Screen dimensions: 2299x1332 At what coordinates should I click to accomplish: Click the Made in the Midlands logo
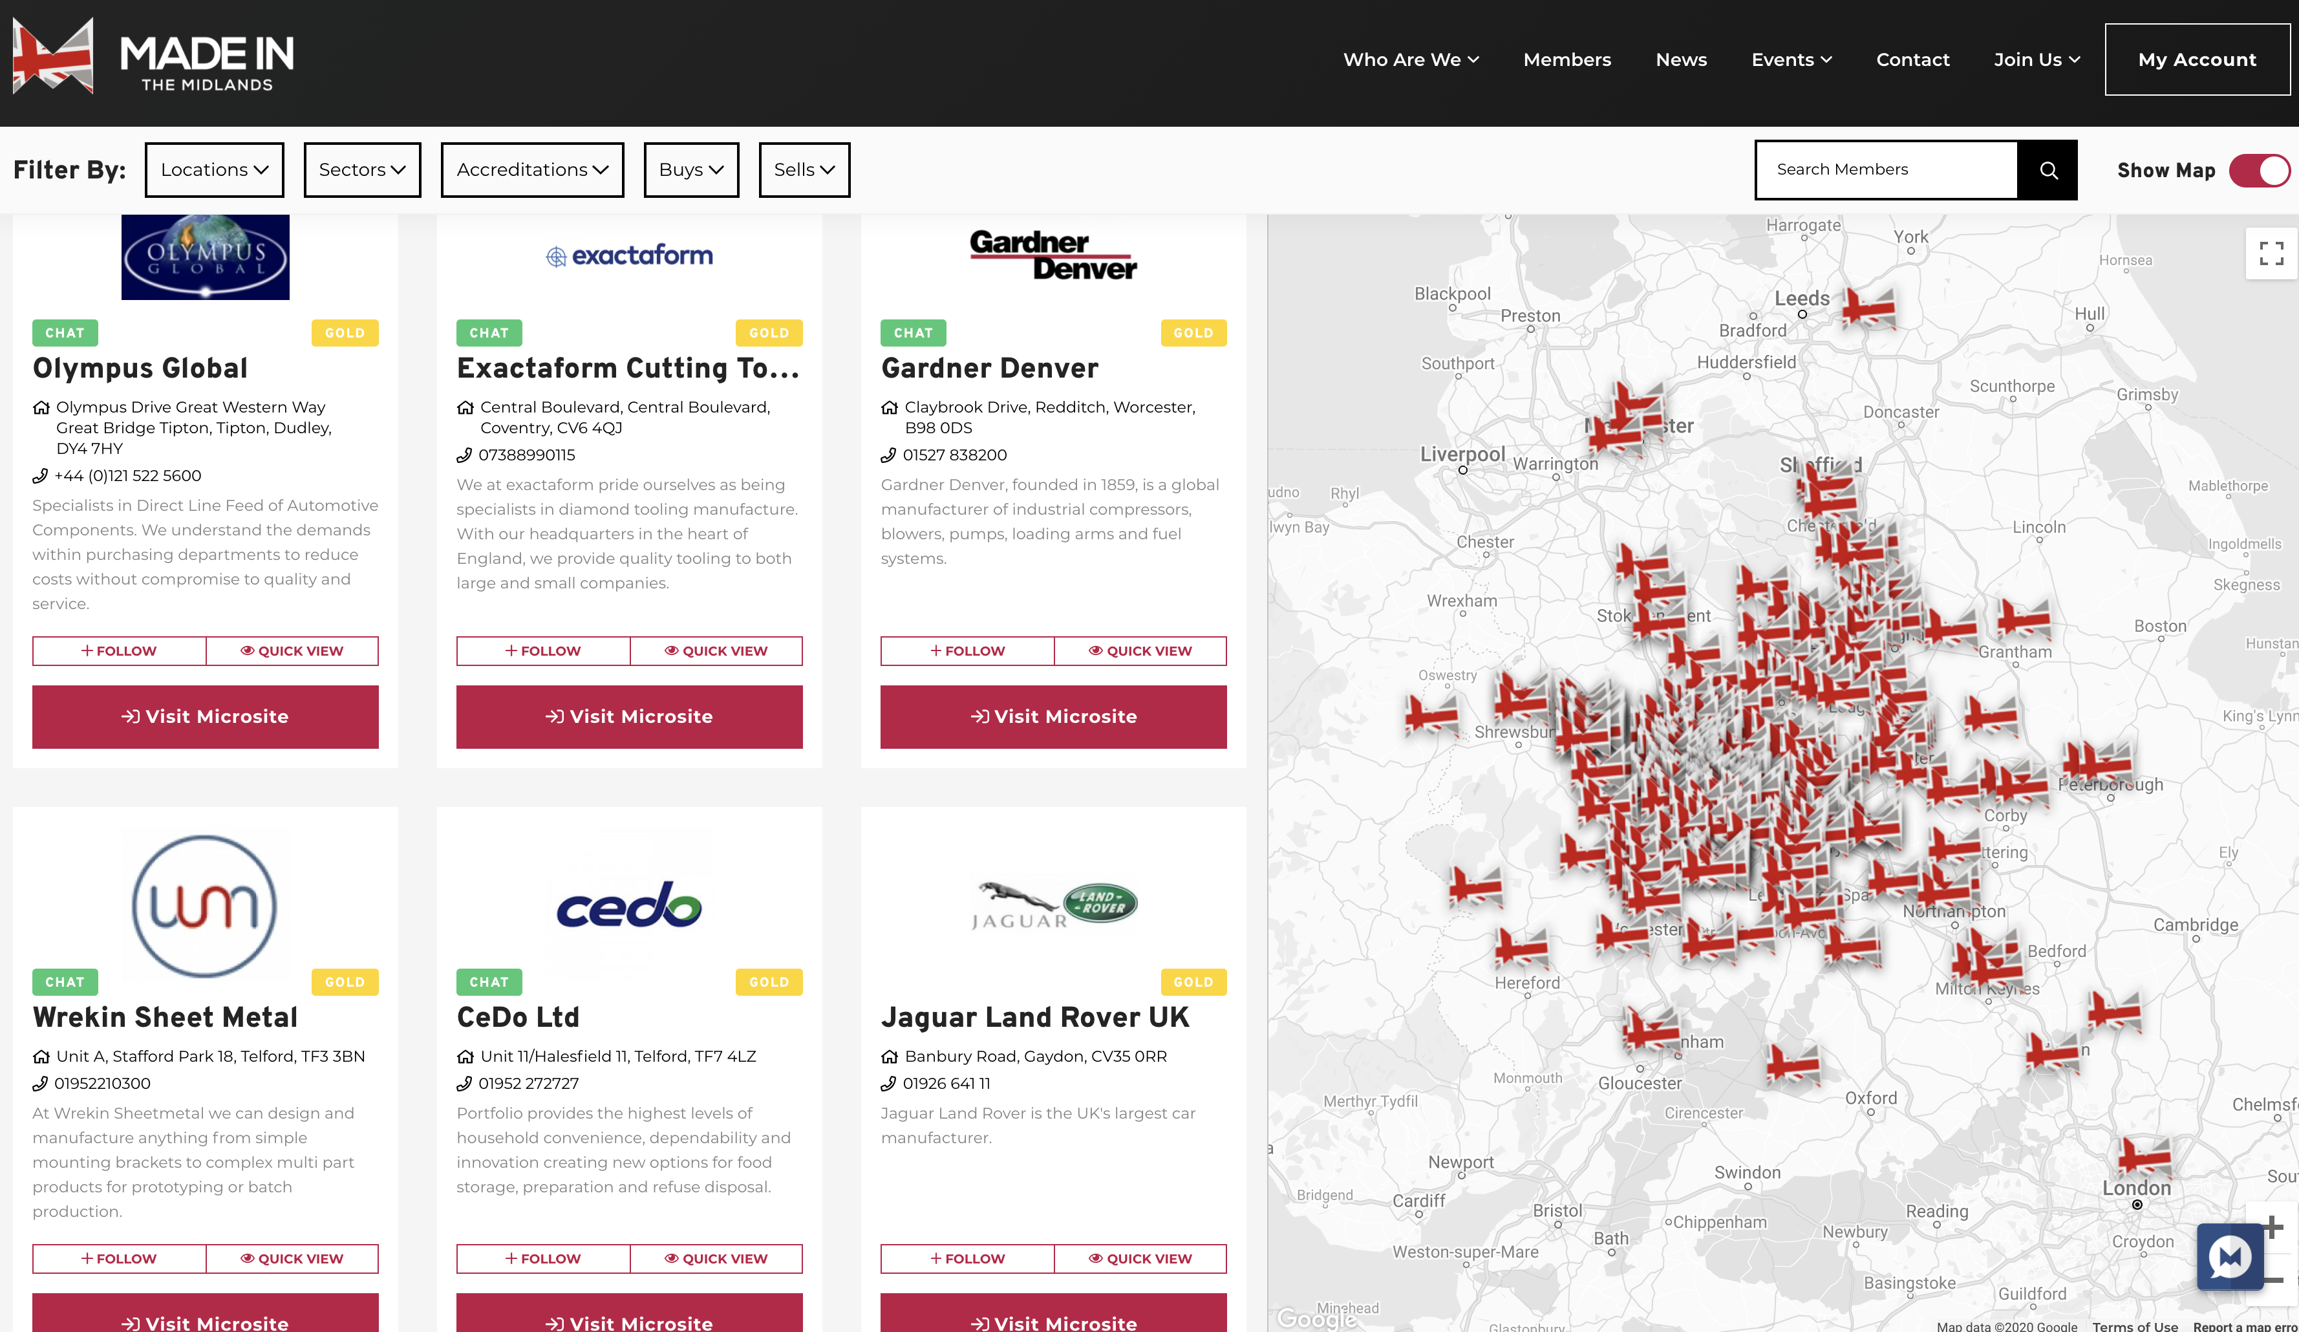(x=153, y=56)
